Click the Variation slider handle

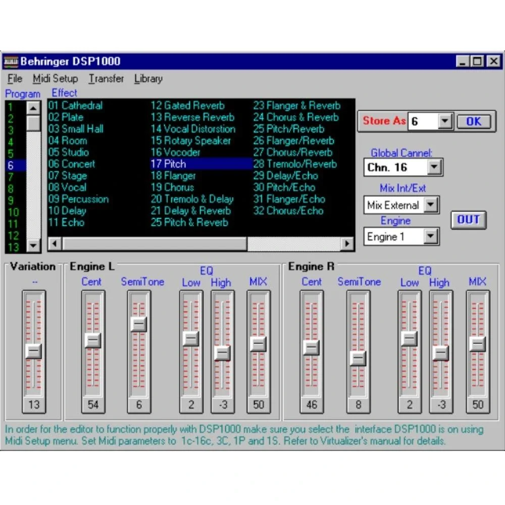click(x=34, y=350)
